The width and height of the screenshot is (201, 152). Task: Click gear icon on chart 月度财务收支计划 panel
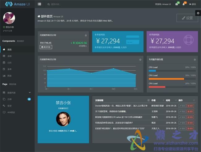(140, 59)
